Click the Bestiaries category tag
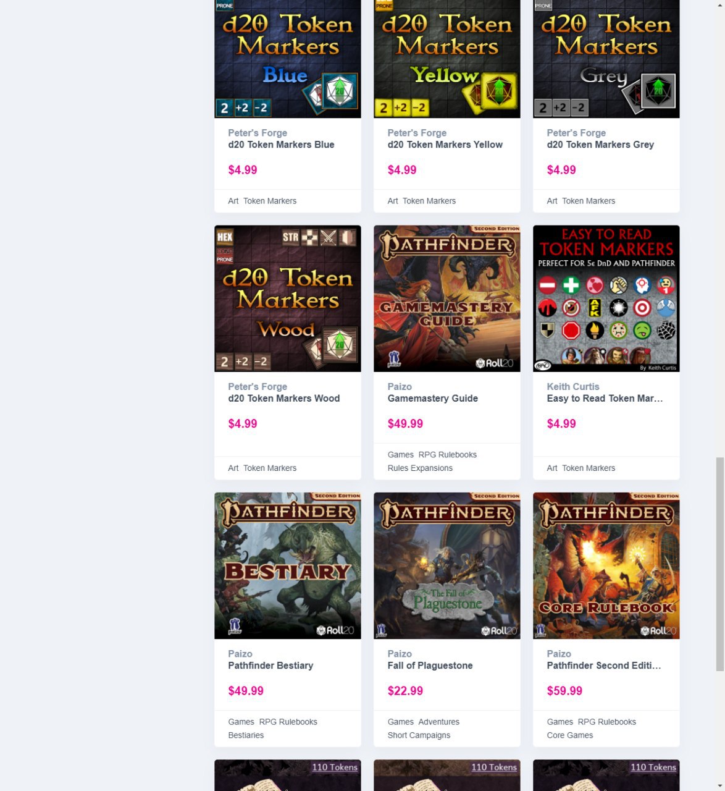Screen dimensions: 725x791 [x=246, y=735]
